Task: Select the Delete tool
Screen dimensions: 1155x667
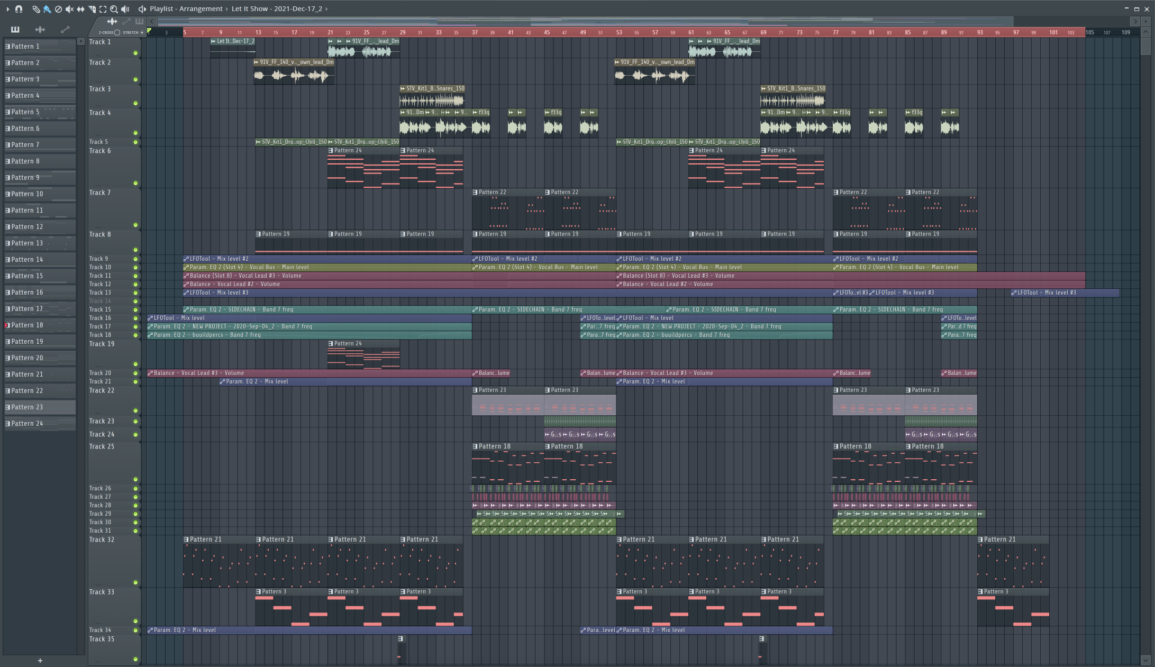Action: [58, 9]
